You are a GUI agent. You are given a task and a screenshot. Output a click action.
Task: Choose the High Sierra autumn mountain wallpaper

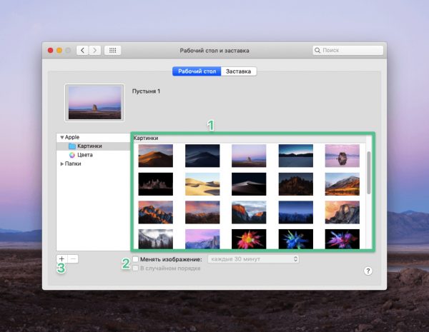pyautogui.click(x=342, y=184)
